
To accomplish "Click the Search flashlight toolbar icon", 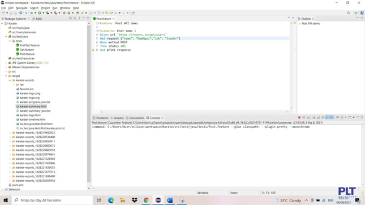I will tap(82, 13).
